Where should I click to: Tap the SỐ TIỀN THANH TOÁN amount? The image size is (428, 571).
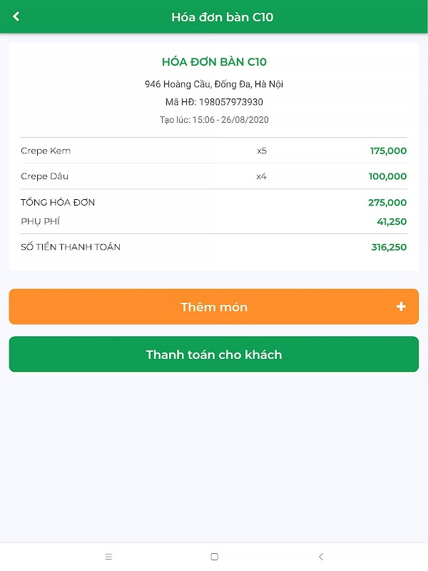pos(389,247)
